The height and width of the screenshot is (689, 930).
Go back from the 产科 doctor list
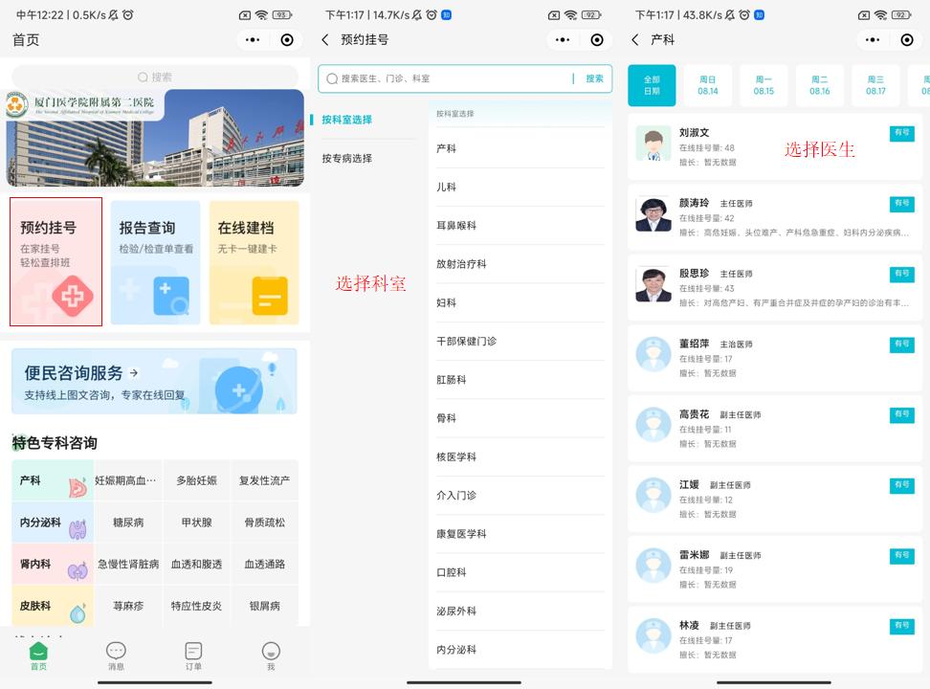[x=635, y=40]
